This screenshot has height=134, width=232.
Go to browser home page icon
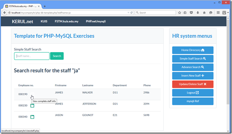[204, 13]
